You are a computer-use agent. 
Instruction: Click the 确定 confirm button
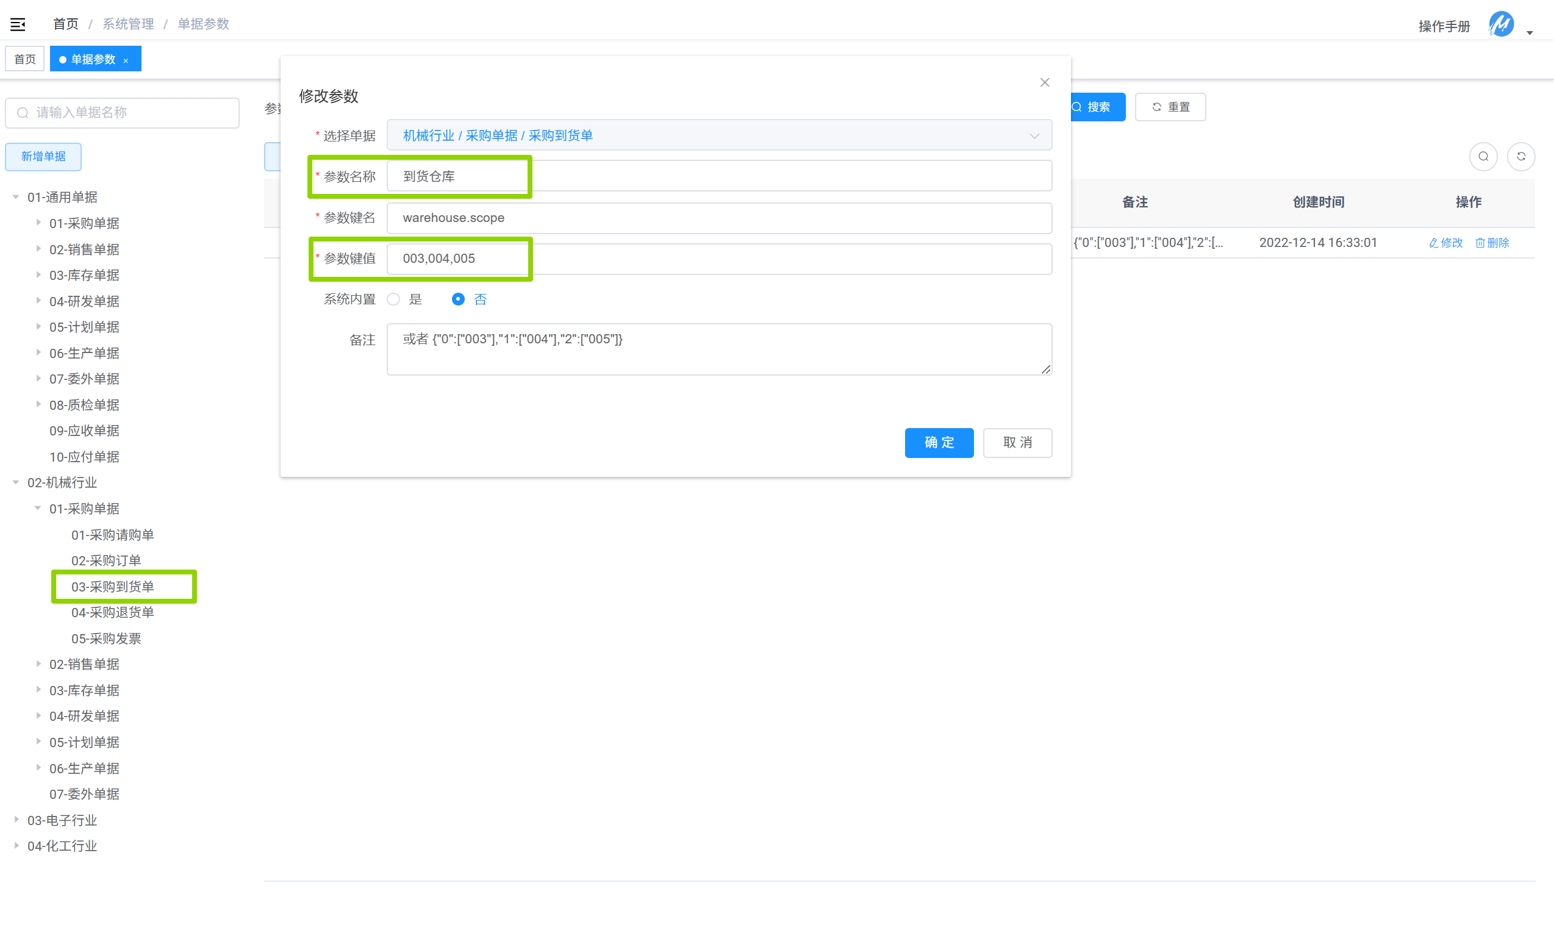coord(939,443)
